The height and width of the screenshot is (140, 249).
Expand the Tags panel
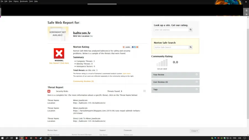[175, 90]
